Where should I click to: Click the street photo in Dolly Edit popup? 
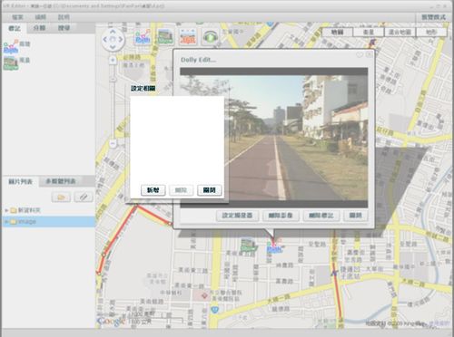[x=296, y=138]
